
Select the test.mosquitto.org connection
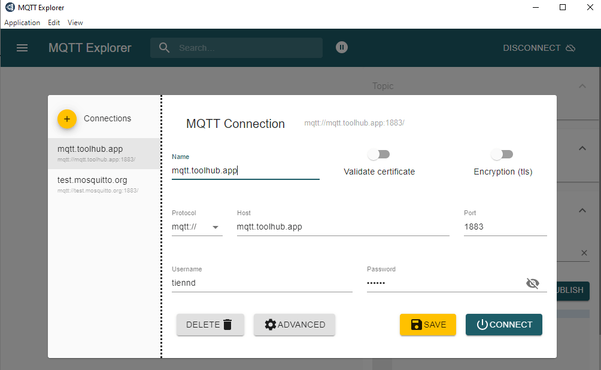point(104,184)
